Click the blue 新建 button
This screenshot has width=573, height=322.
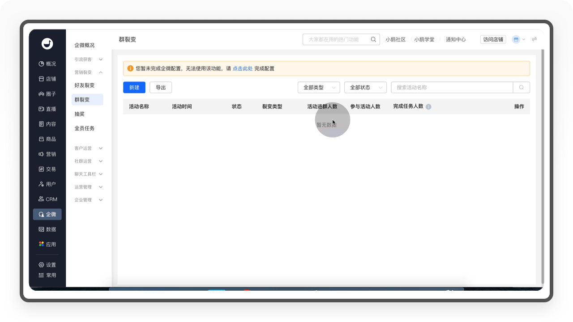coord(134,88)
